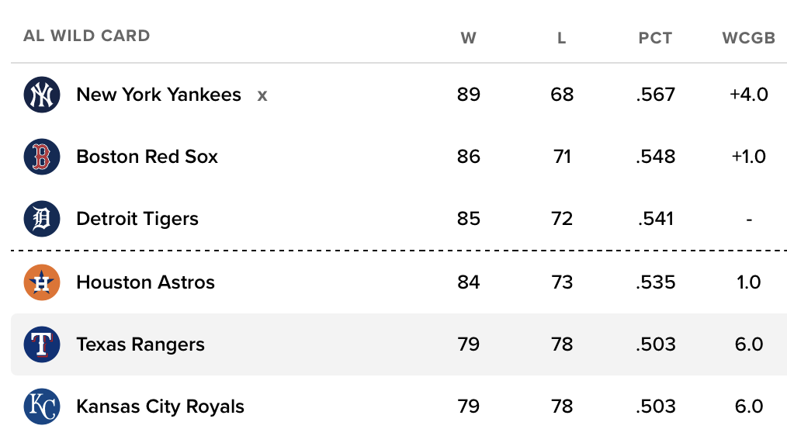
Task: Open the Boston Red Sox team link
Action: click(x=147, y=157)
